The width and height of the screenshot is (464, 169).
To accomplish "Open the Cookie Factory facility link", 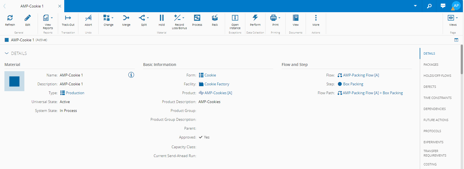I will pos(217,84).
